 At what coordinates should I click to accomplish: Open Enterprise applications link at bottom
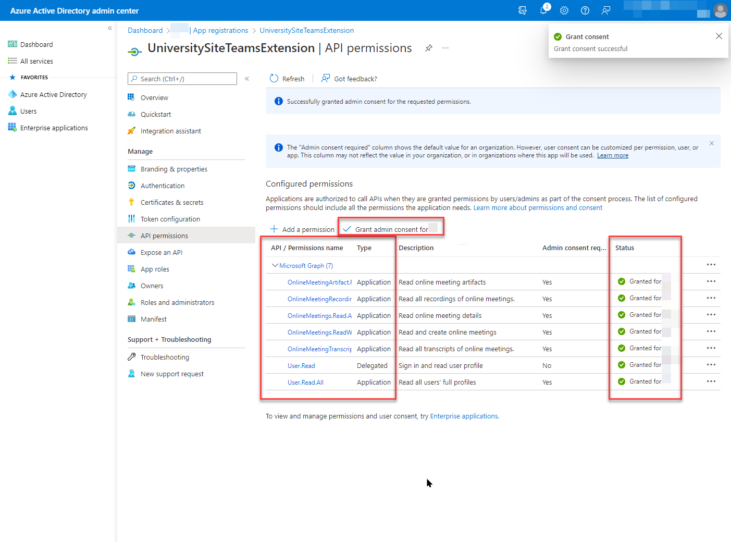pyautogui.click(x=464, y=416)
